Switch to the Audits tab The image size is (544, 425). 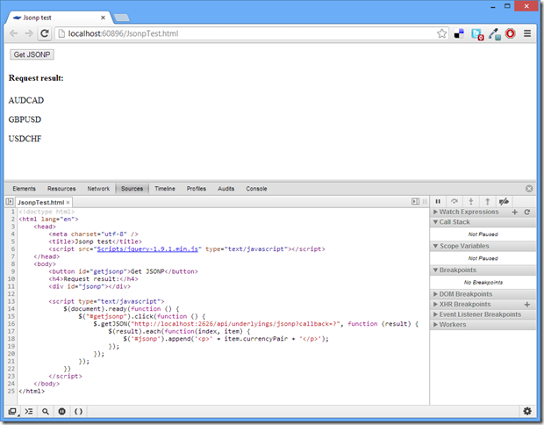click(x=225, y=189)
